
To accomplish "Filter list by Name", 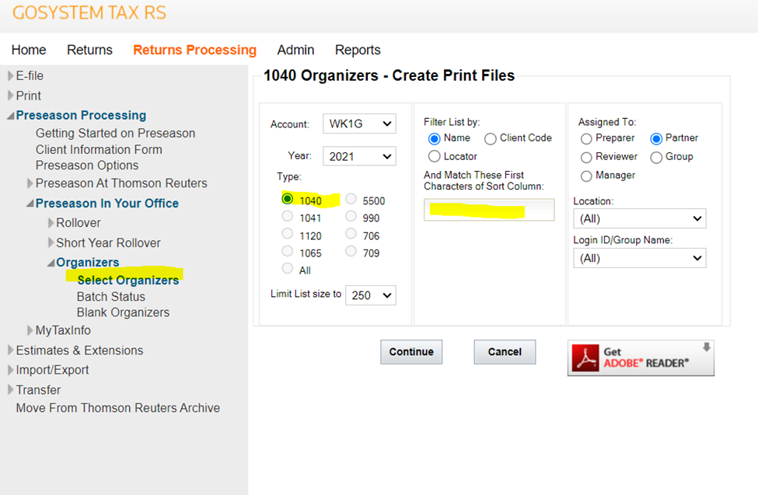I will (434, 139).
